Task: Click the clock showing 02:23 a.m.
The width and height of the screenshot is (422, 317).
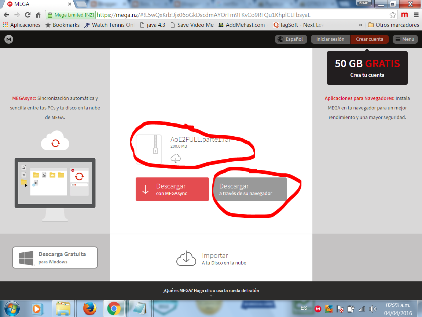Action: [398, 309]
